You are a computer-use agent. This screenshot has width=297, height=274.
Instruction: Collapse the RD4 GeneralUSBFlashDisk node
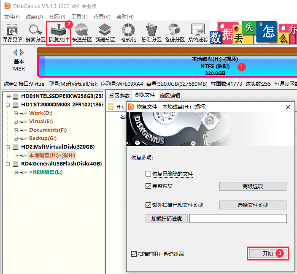click(8, 164)
